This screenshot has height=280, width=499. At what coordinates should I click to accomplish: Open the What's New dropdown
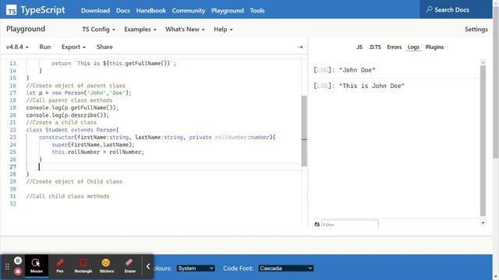click(x=185, y=30)
